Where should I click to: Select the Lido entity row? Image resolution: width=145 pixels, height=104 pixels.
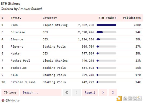pos(71,25)
